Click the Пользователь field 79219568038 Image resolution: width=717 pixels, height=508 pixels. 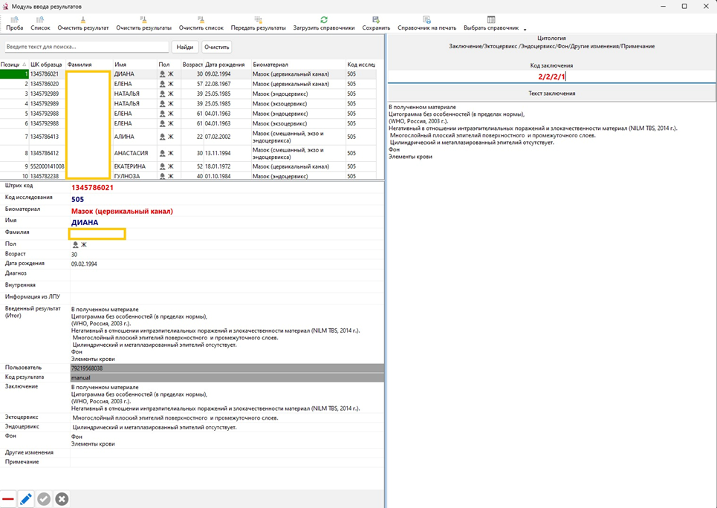point(227,368)
